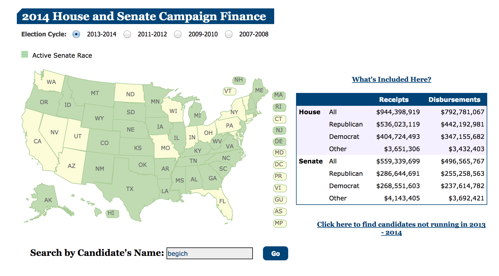Select the American Samoa AS badge
The height and width of the screenshot is (276, 499).
pos(279,211)
